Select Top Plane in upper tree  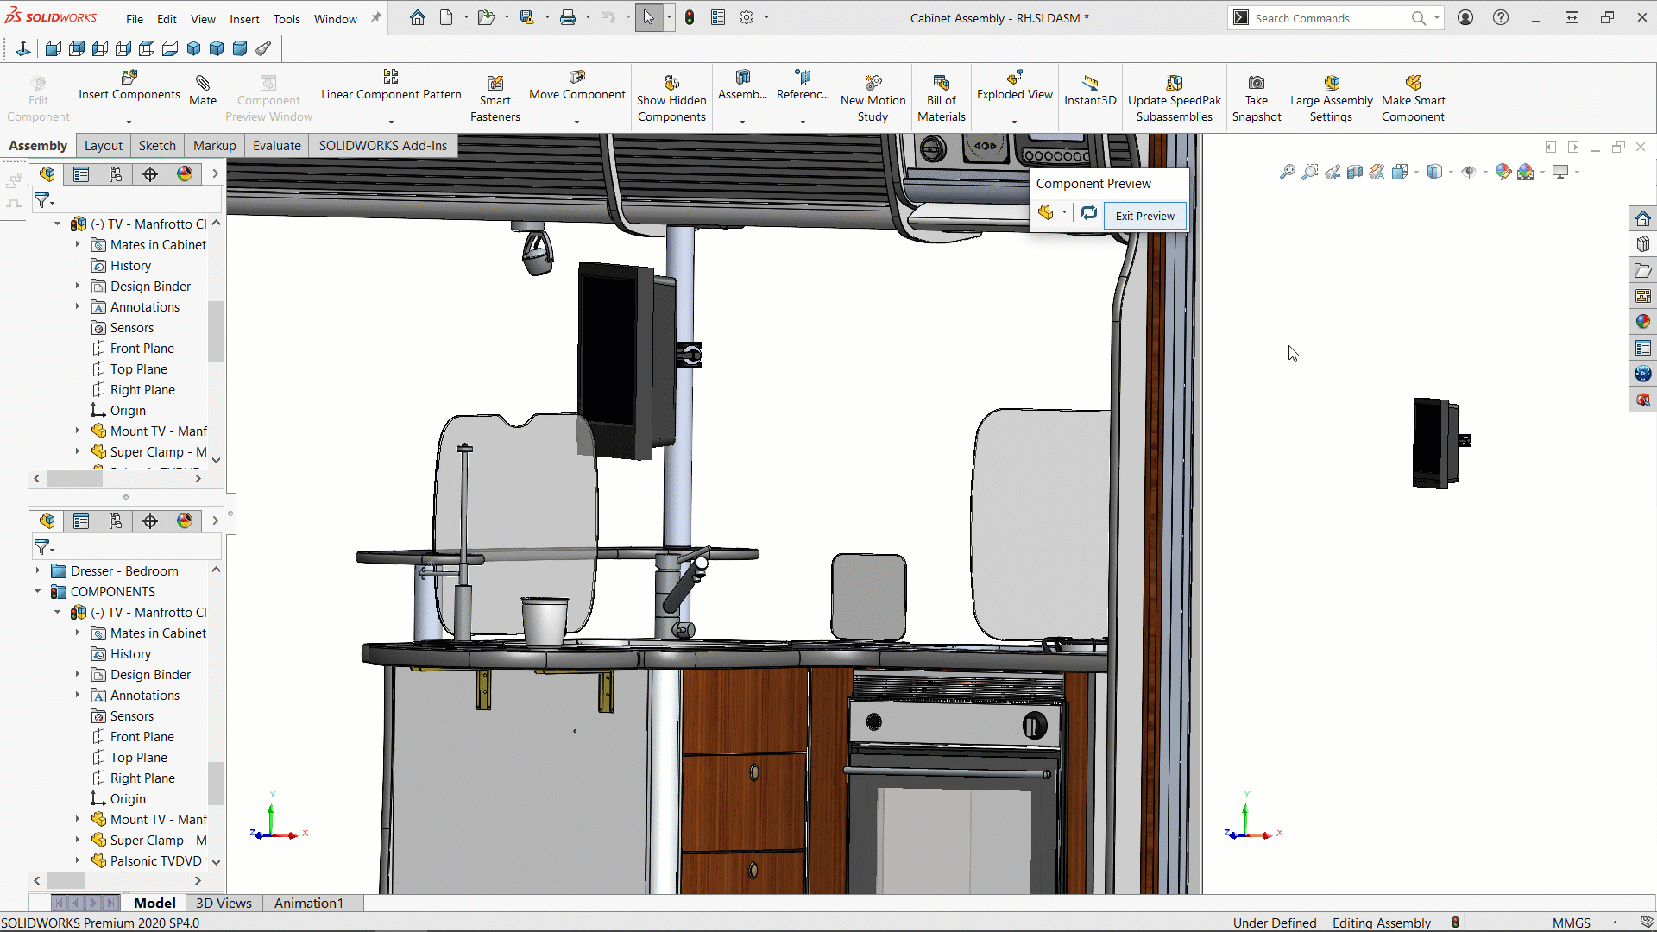[x=138, y=368]
